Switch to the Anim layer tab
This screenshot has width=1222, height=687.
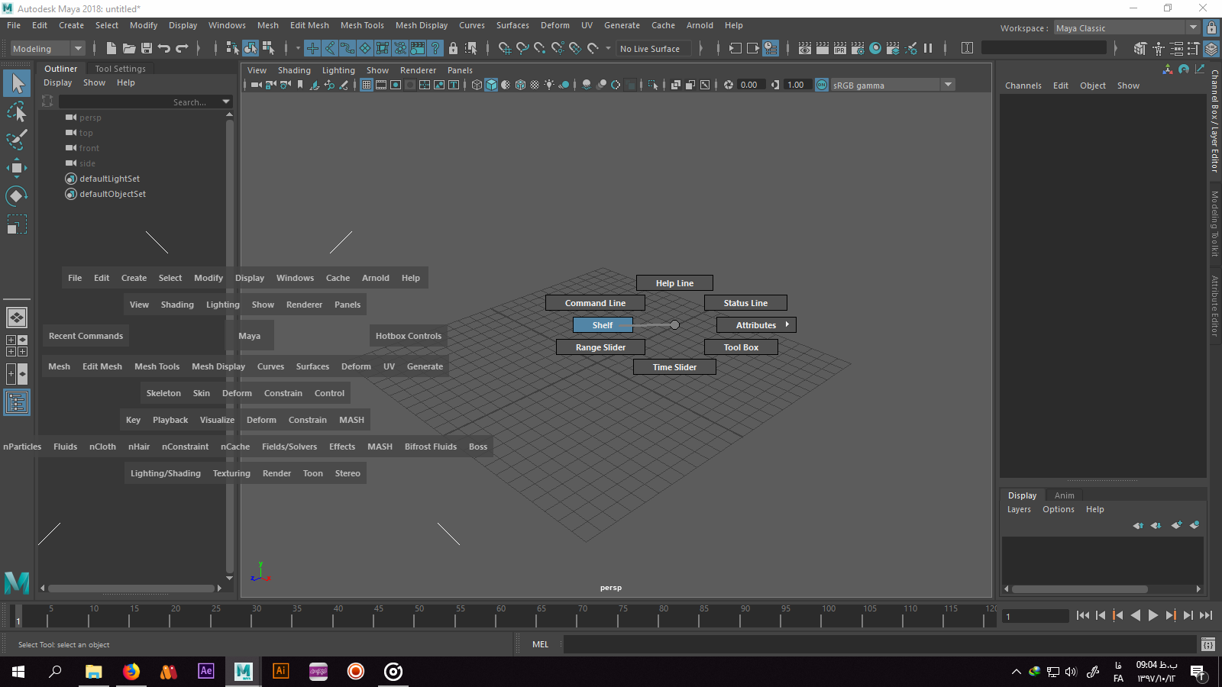(1064, 495)
